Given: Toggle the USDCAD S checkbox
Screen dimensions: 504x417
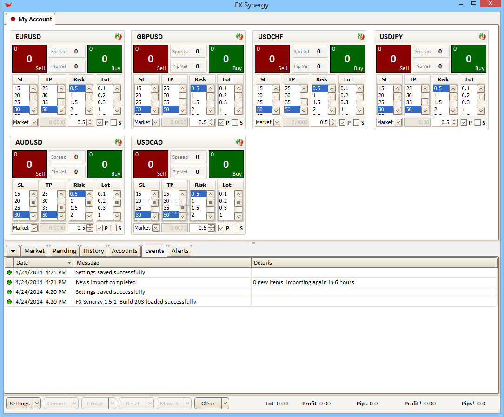Looking at the screenshot, I should [x=235, y=228].
